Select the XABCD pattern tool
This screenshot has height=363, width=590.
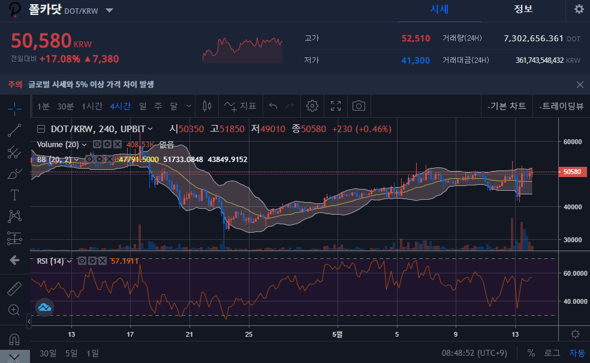(x=14, y=216)
